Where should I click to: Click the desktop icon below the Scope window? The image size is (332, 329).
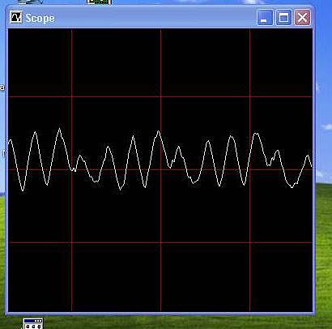tap(33, 323)
